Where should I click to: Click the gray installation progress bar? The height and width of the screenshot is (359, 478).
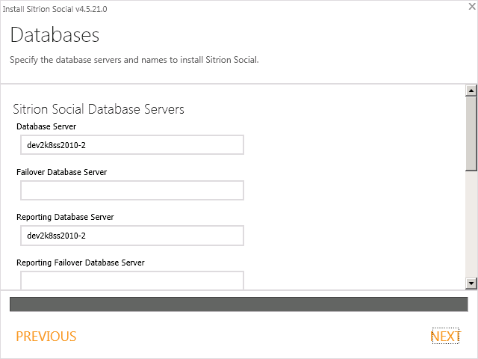point(239,304)
